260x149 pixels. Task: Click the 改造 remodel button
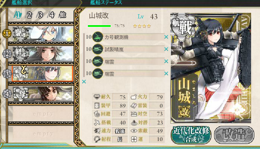point(234,135)
